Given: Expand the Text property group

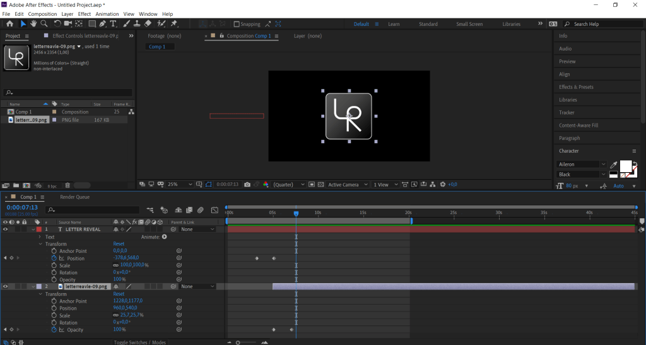Looking at the screenshot, I should point(40,237).
